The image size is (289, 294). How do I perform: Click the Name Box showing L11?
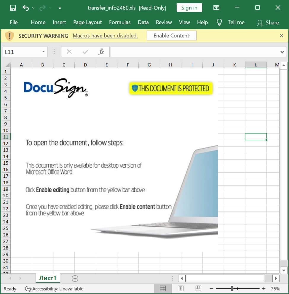click(x=22, y=52)
